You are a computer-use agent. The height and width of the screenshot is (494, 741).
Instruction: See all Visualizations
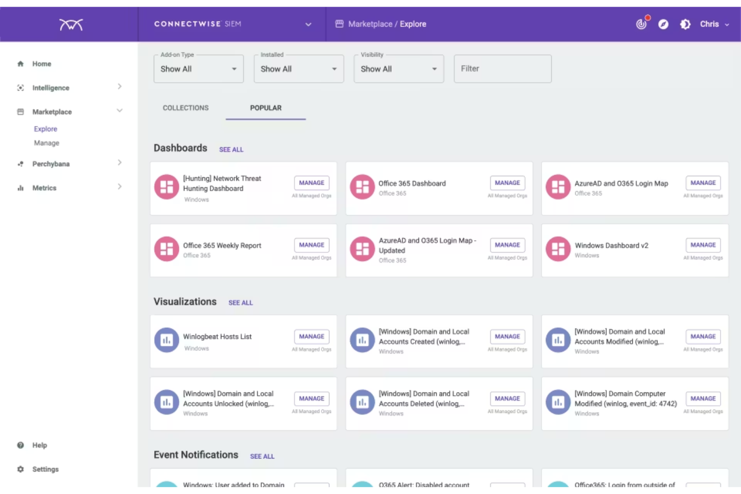(x=241, y=303)
